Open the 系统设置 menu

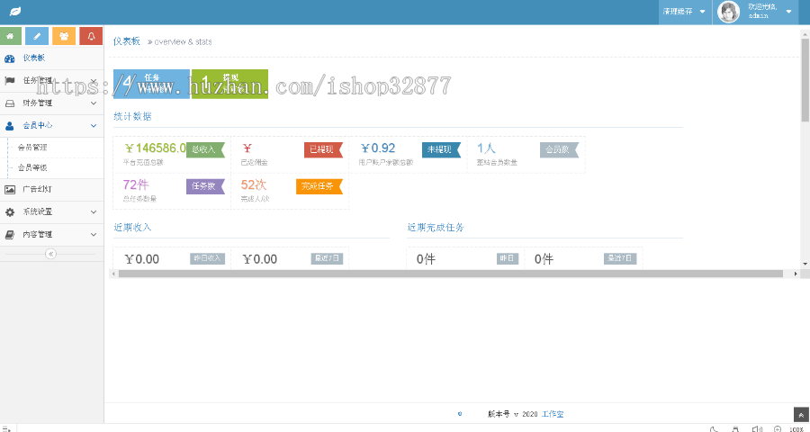point(51,211)
